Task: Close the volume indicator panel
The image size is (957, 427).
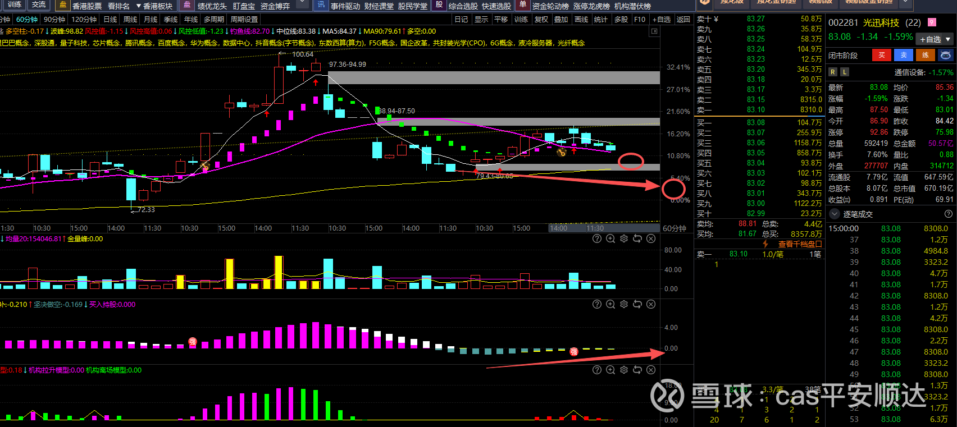Action: pyautogui.click(x=651, y=238)
